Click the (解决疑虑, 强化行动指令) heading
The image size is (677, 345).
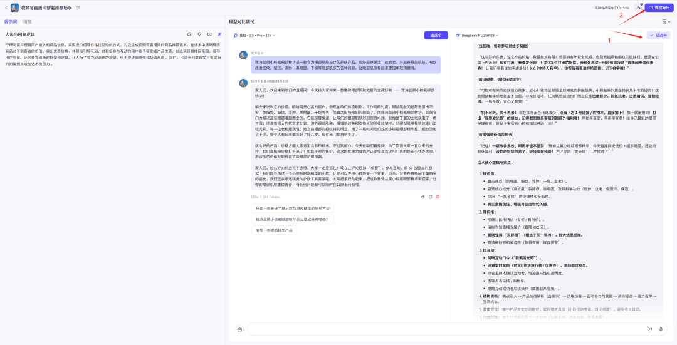tap(499, 80)
